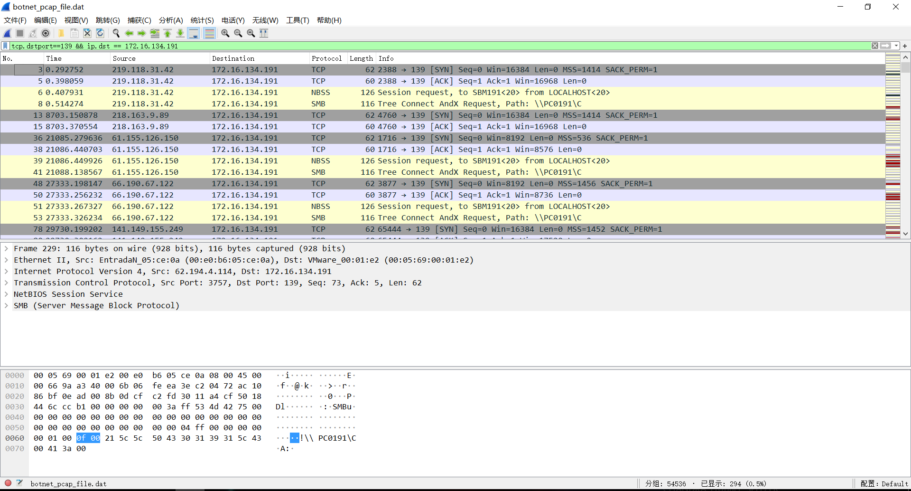Open the 工具(T) menu
911x491 pixels.
297,20
